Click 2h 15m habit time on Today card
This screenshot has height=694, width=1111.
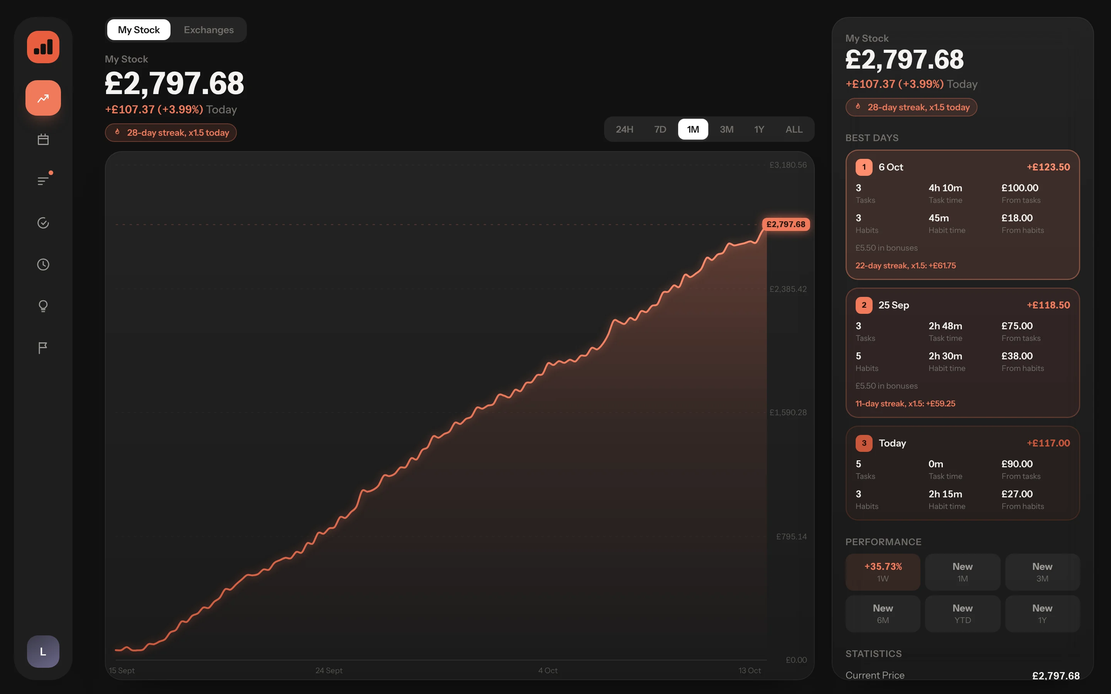point(945,494)
